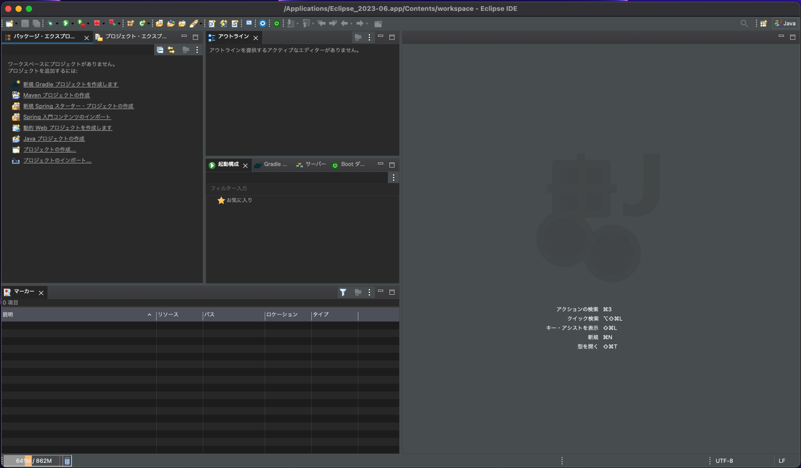Switch to Boot ダッシュボード tab
This screenshot has width=801, height=468.
[x=349, y=164]
